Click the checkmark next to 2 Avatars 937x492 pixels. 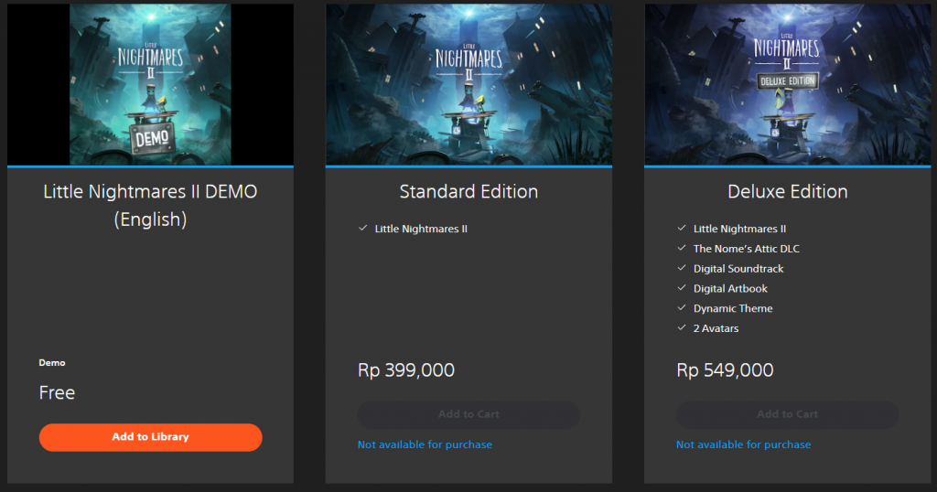pos(682,328)
